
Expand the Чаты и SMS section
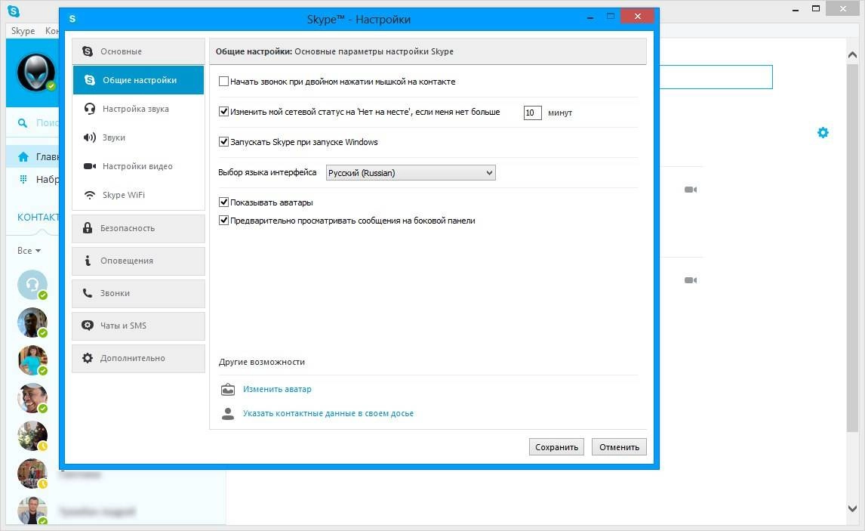(x=138, y=326)
